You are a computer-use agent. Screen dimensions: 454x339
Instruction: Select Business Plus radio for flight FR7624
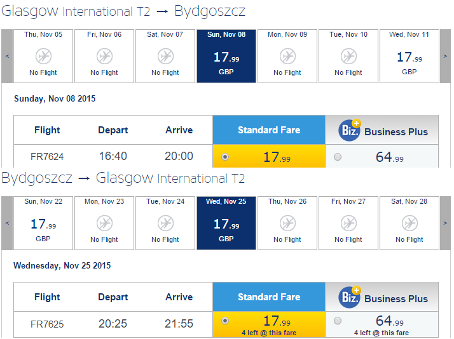(x=337, y=157)
